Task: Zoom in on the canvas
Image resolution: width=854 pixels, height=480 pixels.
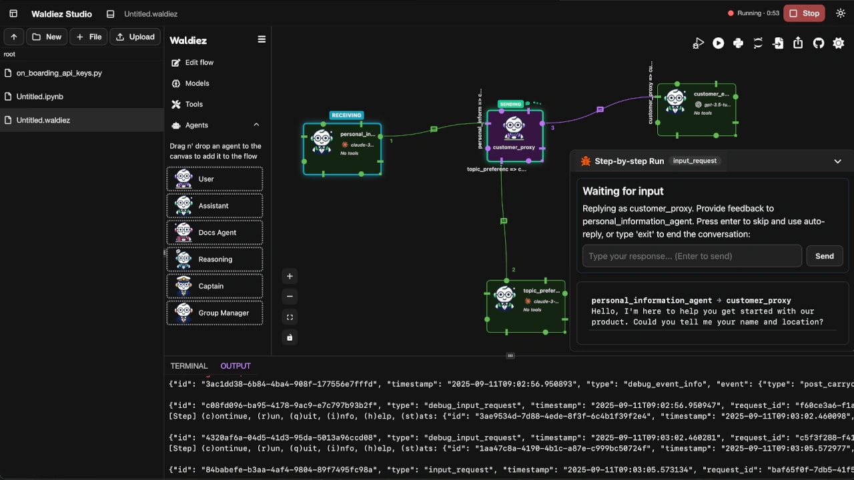Action: click(x=290, y=275)
